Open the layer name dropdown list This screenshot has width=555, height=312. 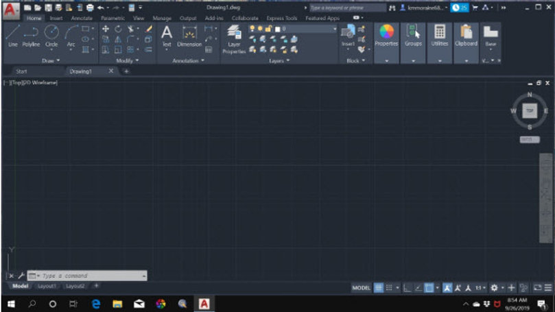tap(335, 29)
